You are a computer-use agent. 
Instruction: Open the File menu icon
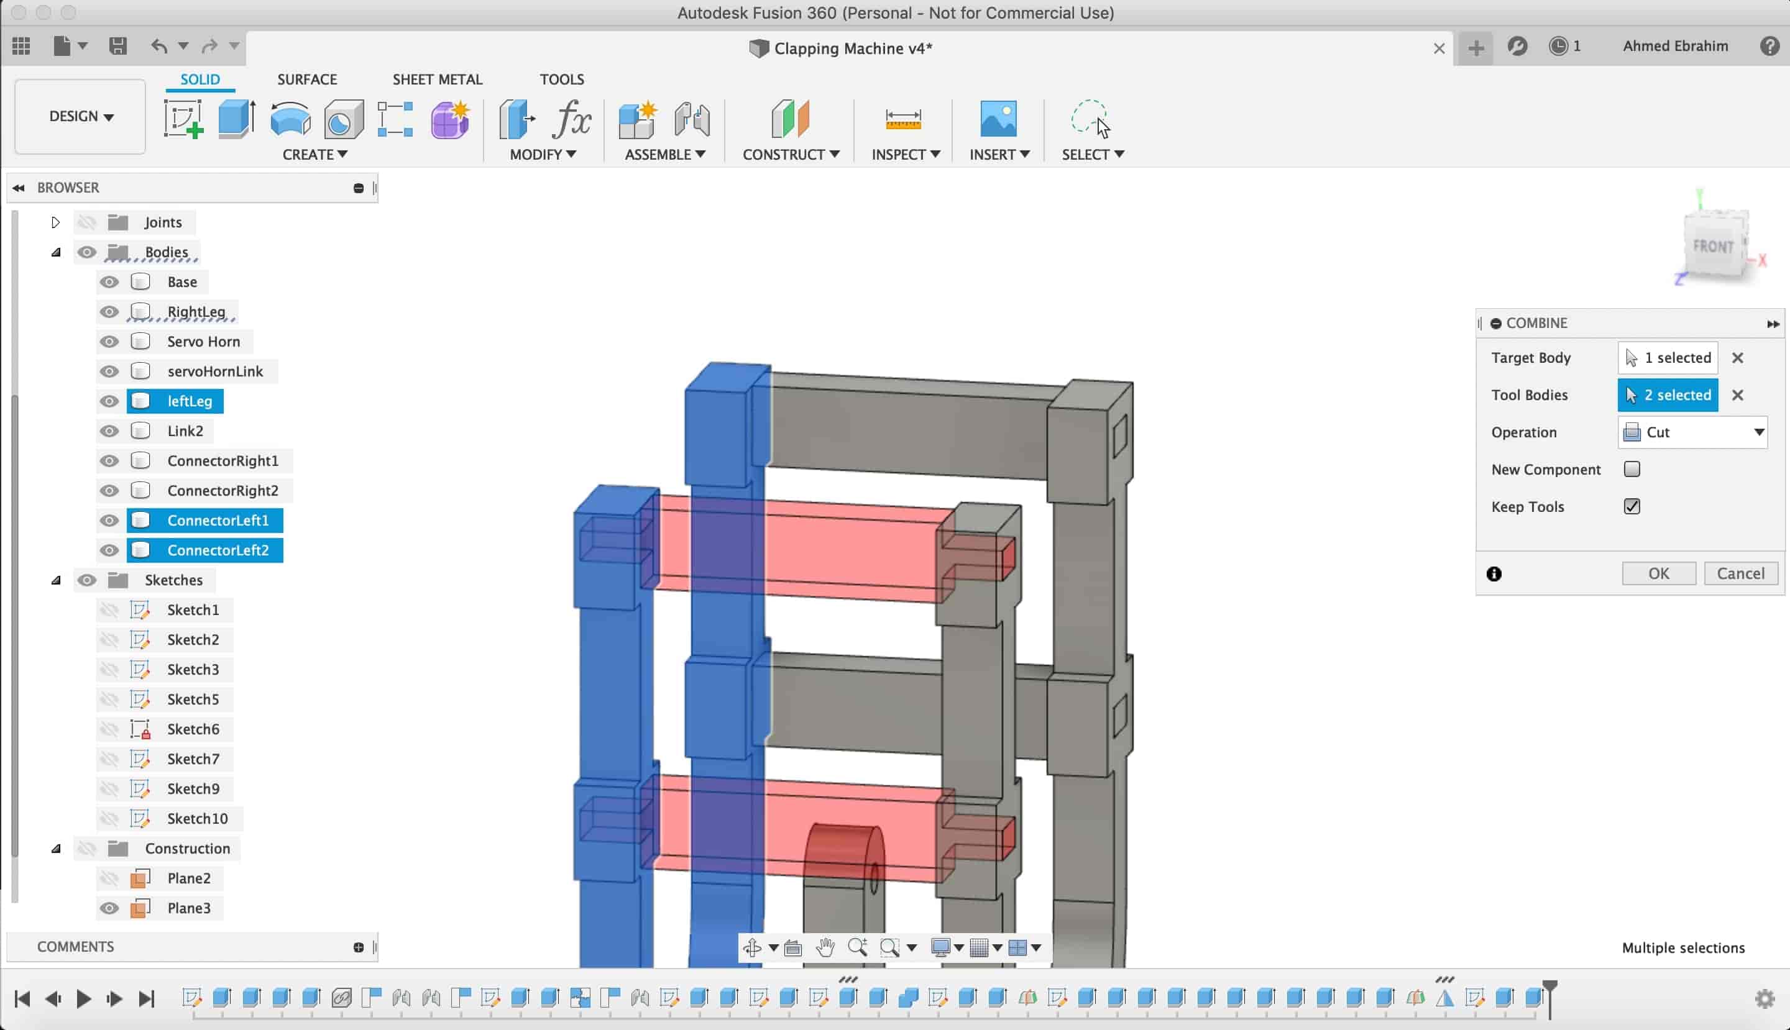point(62,46)
